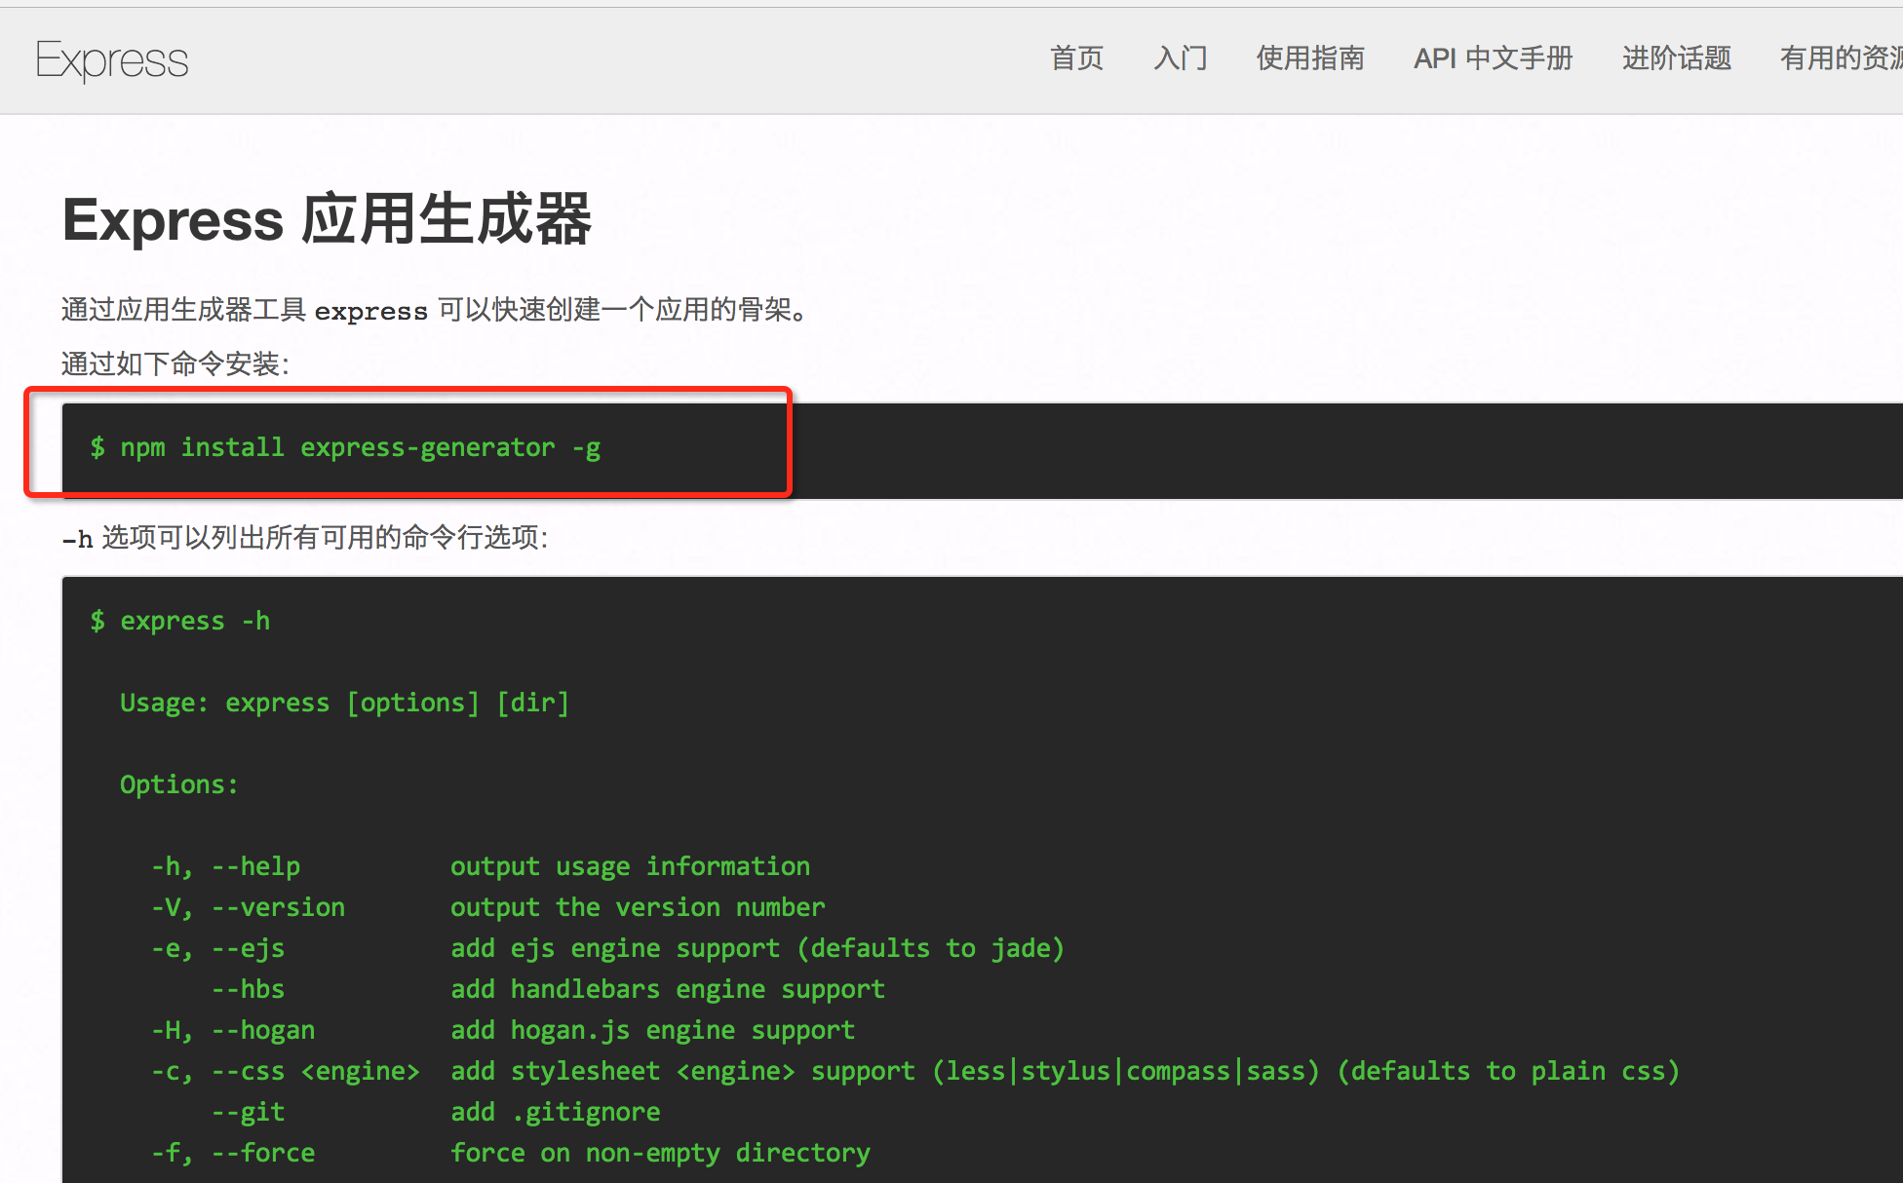This screenshot has height=1183, width=1903.
Task: Open the 使用指南 navigation menu
Action: coord(1310,58)
